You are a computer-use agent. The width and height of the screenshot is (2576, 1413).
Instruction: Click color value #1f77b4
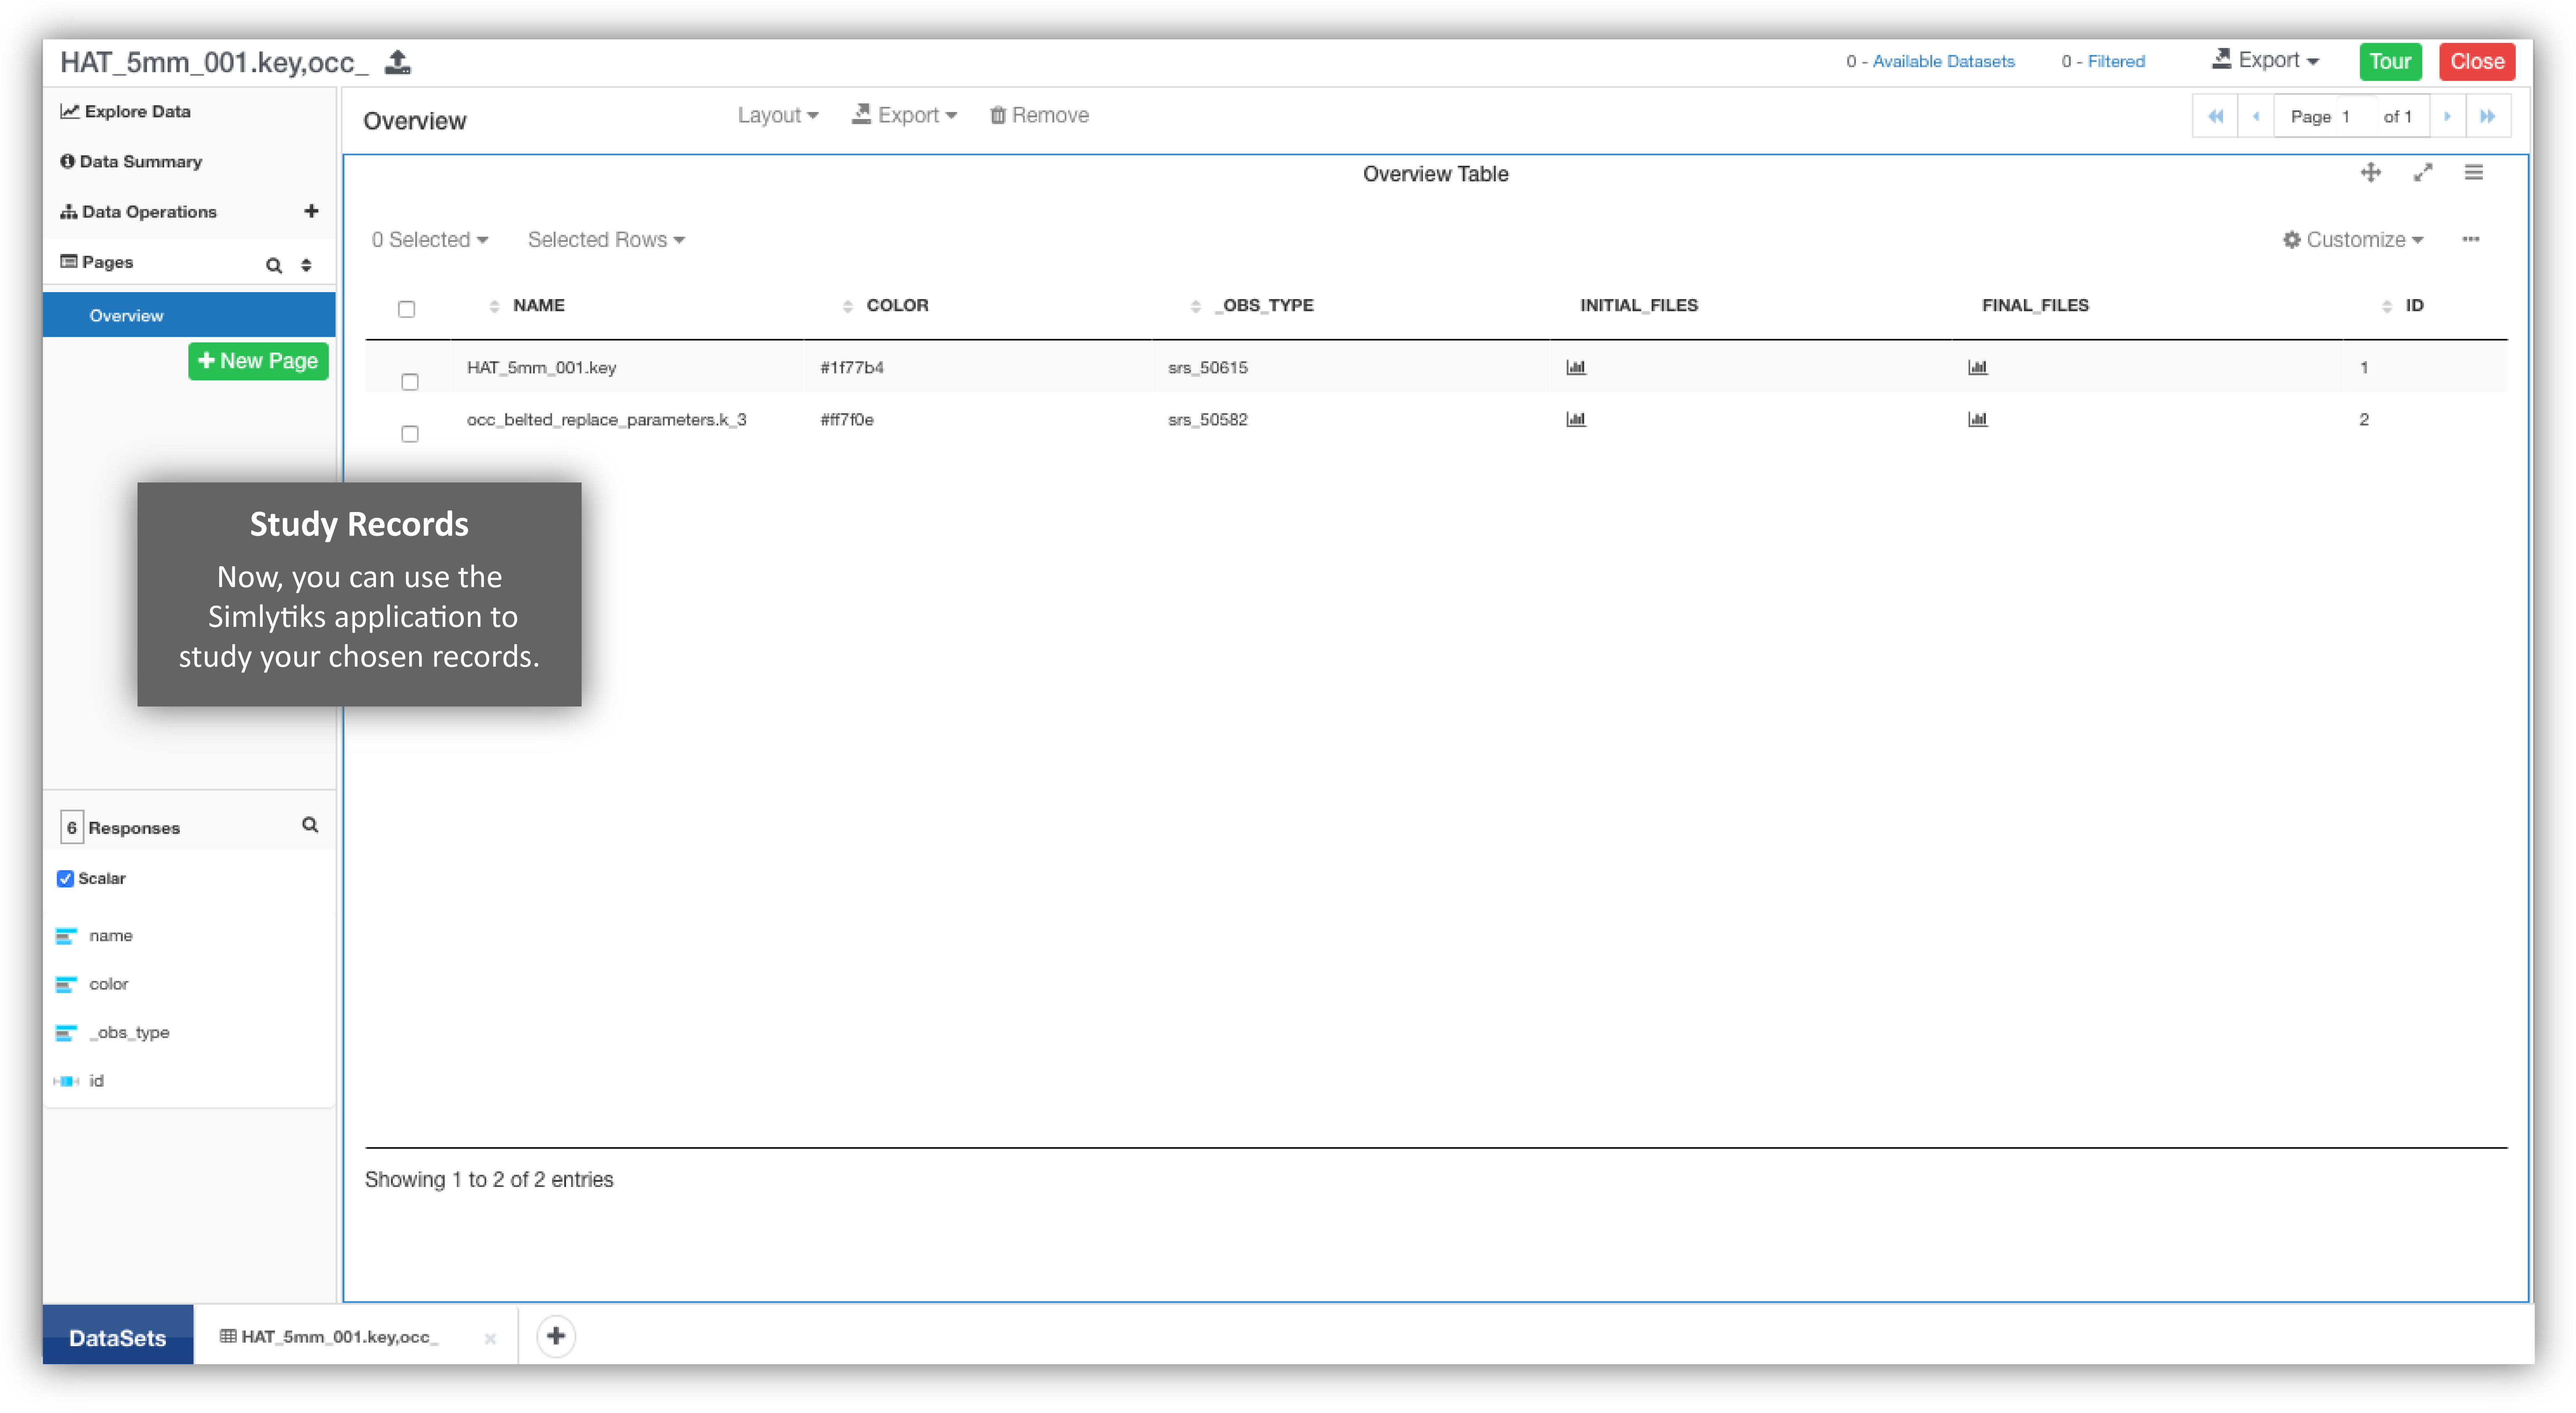852,368
